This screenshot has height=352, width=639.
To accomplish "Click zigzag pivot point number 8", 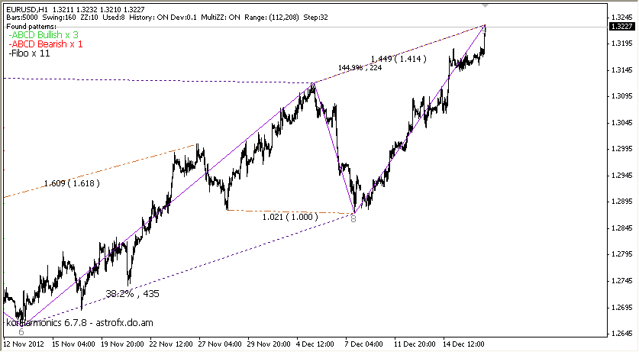I will click(x=353, y=218).
